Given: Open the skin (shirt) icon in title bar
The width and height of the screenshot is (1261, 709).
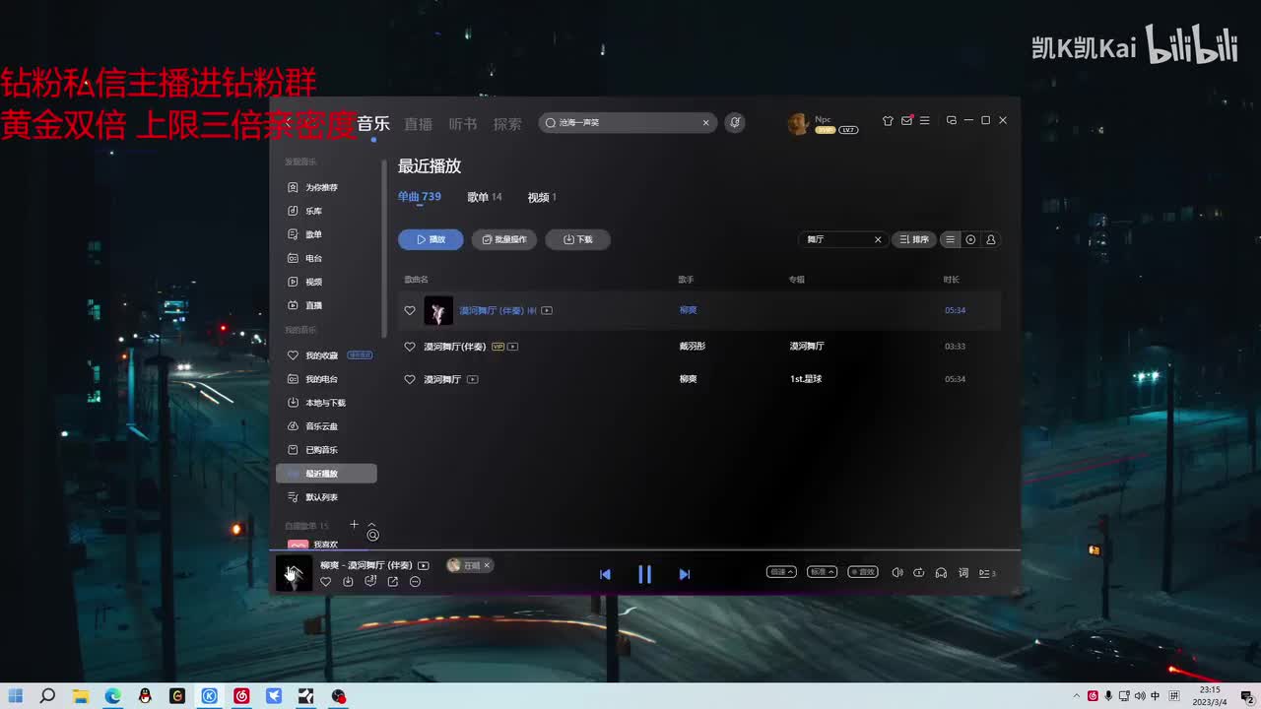Looking at the screenshot, I should click(x=888, y=120).
